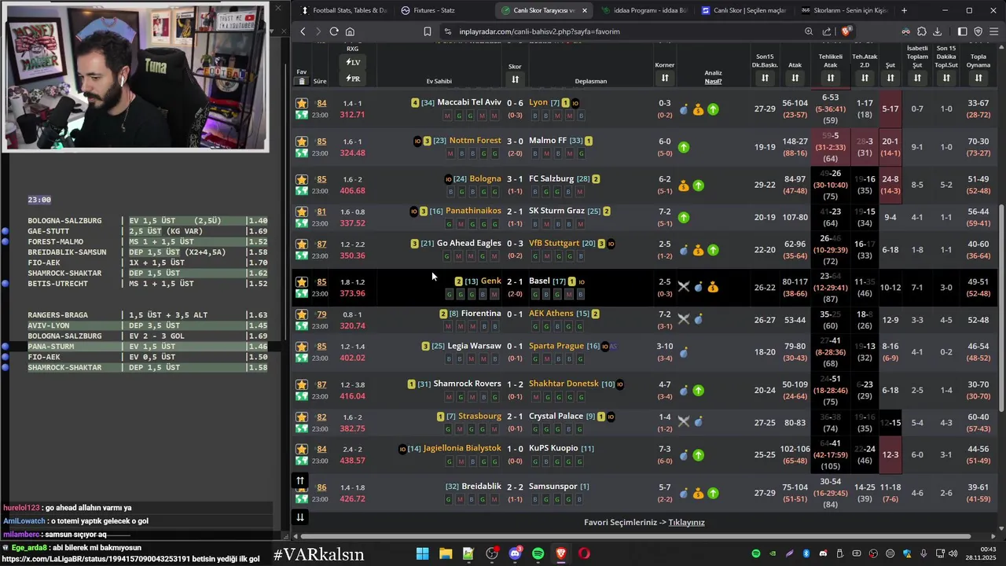Viewport: 1006px width, 566px height.
Task: Click the bomb icon on Legia Warsaw row
Action: click(684, 352)
